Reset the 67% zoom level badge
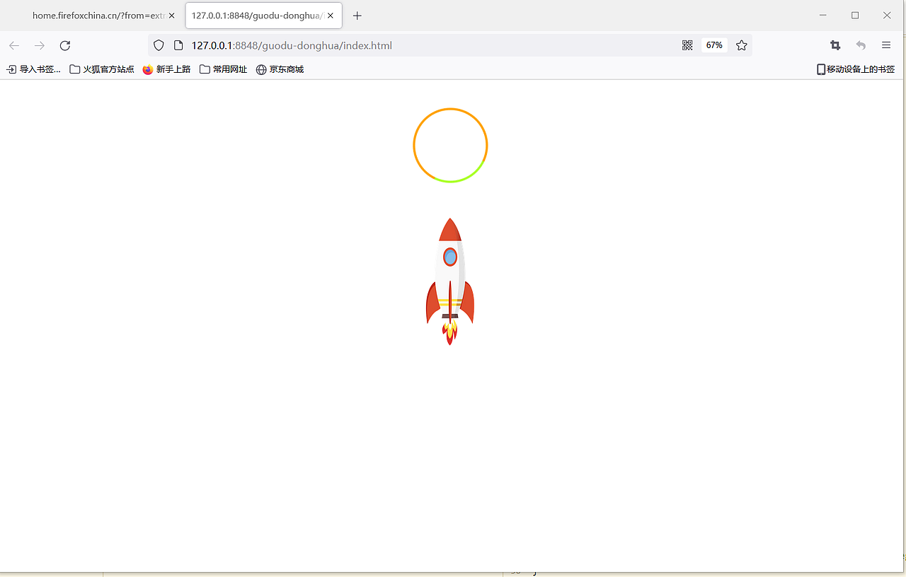The height and width of the screenshot is (577, 906). (x=714, y=45)
